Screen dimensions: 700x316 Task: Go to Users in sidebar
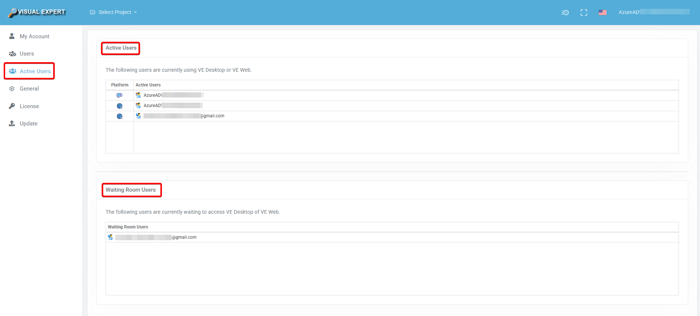click(x=27, y=54)
